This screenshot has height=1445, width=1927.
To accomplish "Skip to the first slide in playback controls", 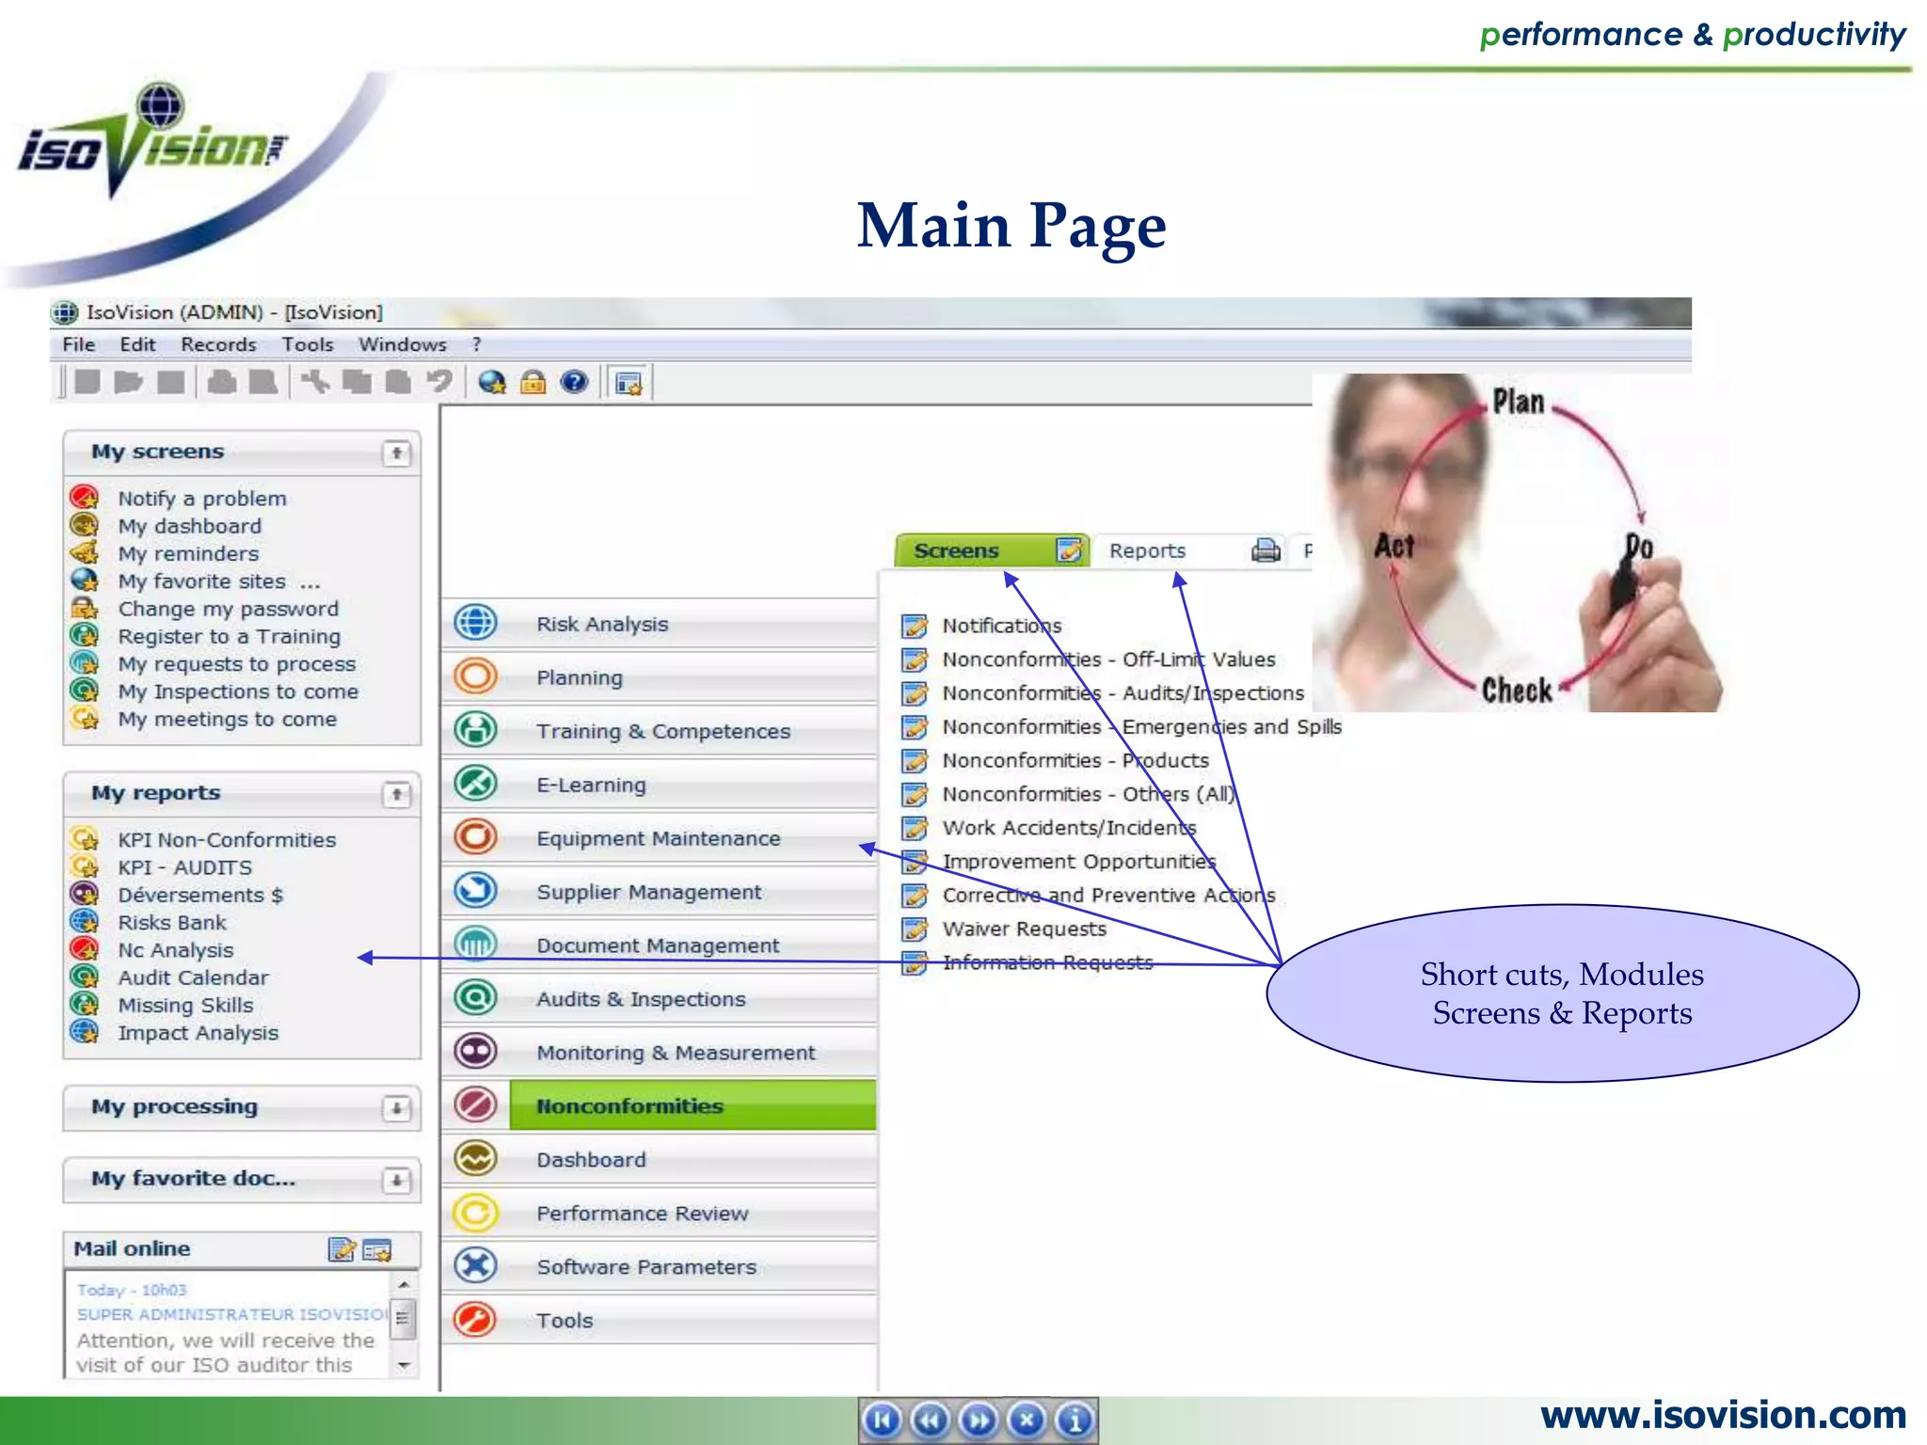I will coord(882,1420).
